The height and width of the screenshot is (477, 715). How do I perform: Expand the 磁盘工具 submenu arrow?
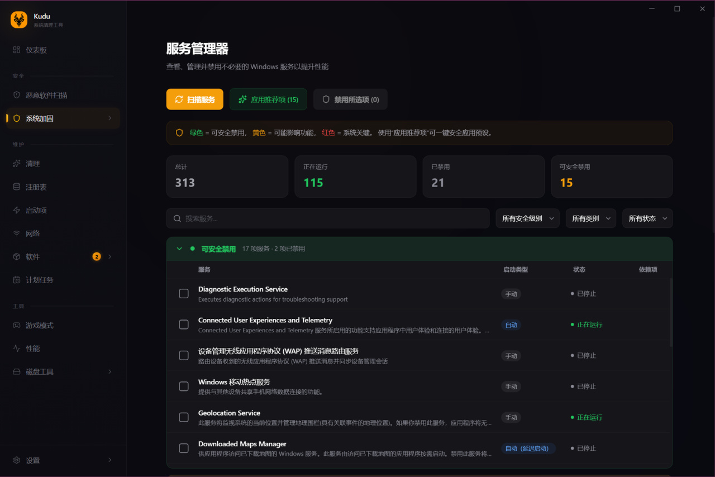(x=109, y=371)
